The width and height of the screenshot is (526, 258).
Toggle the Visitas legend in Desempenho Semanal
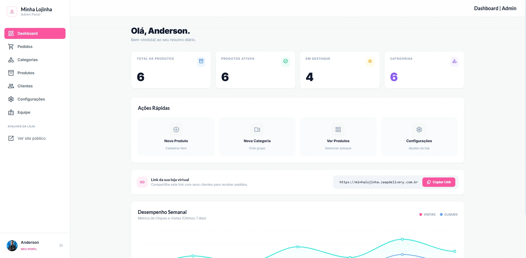(427, 214)
